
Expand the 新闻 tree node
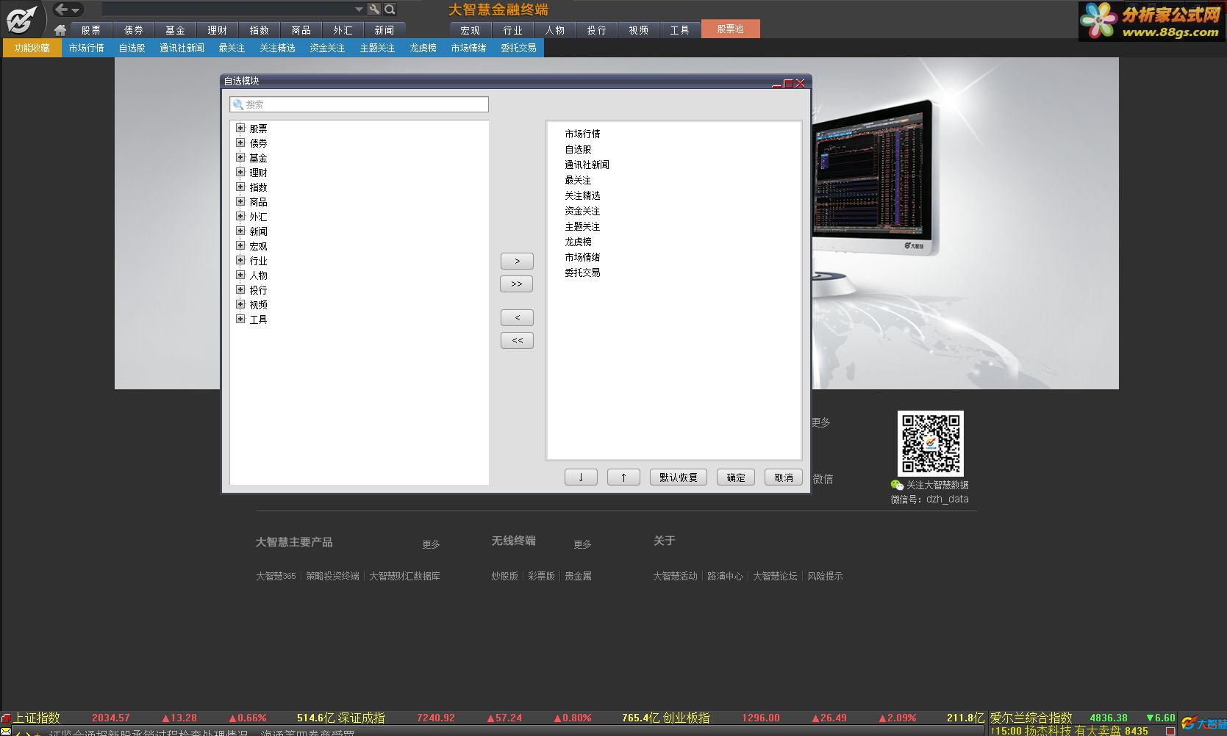(x=240, y=231)
